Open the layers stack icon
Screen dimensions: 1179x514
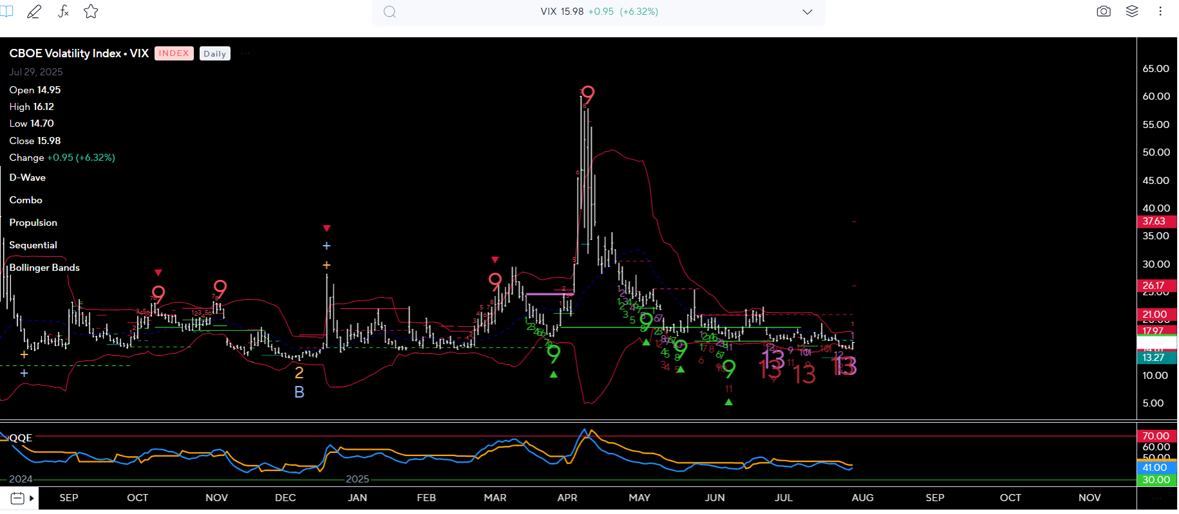[1132, 12]
